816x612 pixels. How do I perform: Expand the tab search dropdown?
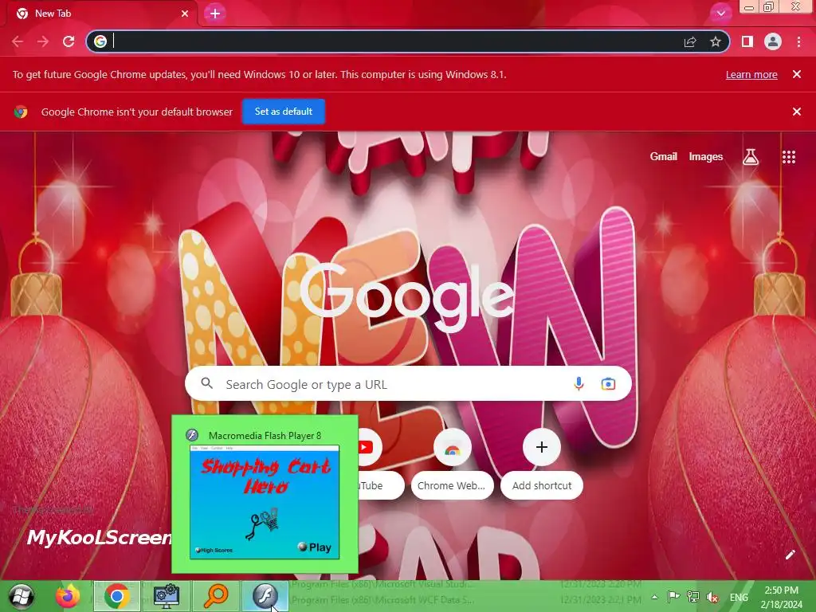(x=720, y=14)
